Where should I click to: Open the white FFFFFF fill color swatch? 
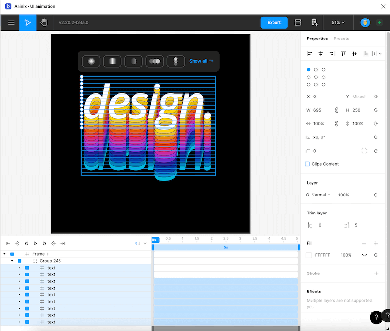pyautogui.click(x=309, y=255)
